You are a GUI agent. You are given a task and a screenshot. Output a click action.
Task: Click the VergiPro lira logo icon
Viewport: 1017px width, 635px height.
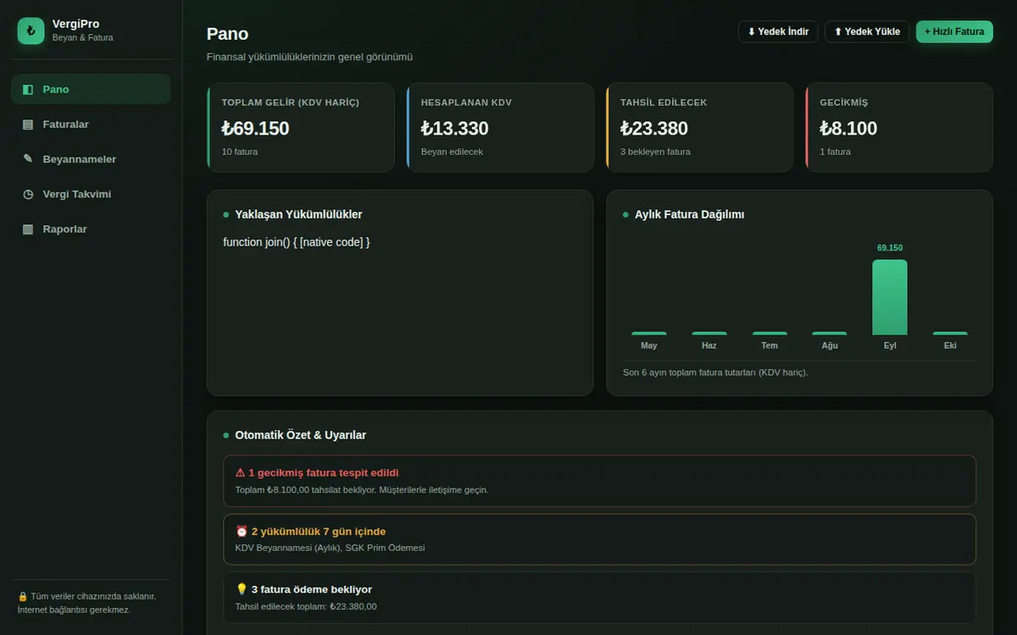(x=31, y=31)
